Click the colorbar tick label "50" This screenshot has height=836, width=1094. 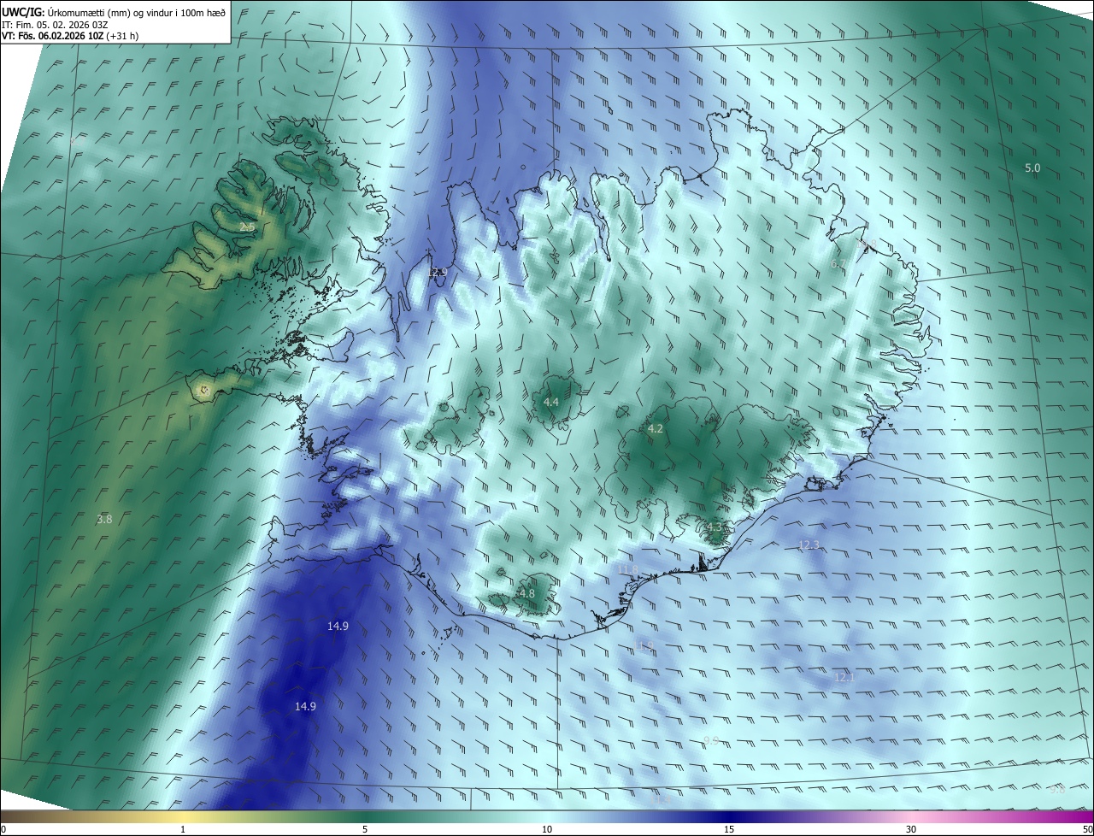[x=1088, y=830]
